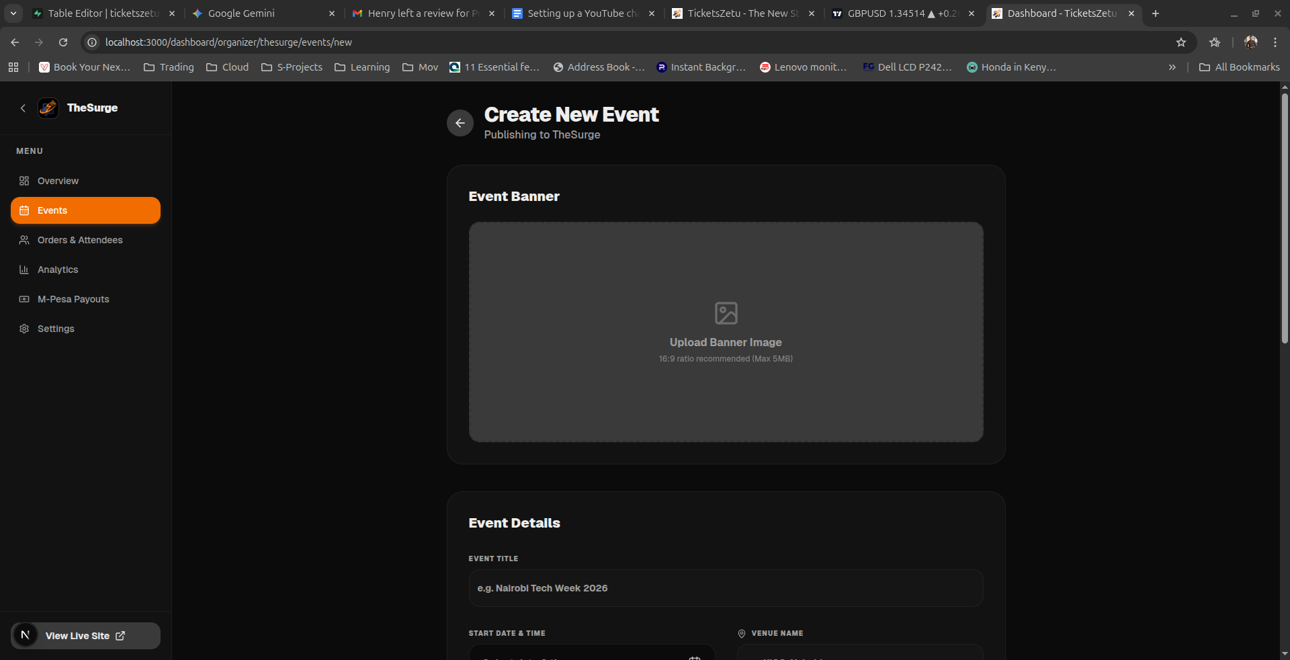
Task: Click the external link icon on View Live Site
Action: (x=120, y=636)
